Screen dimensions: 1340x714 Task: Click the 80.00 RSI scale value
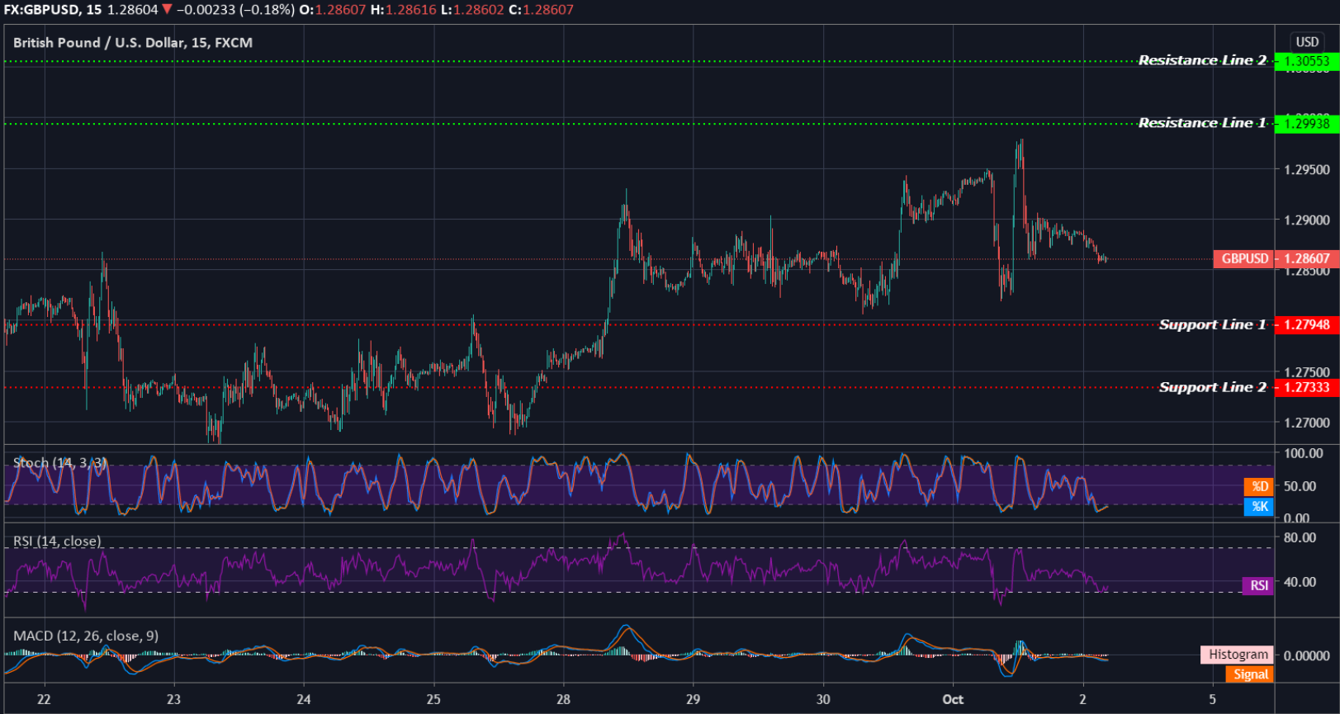tap(1300, 537)
